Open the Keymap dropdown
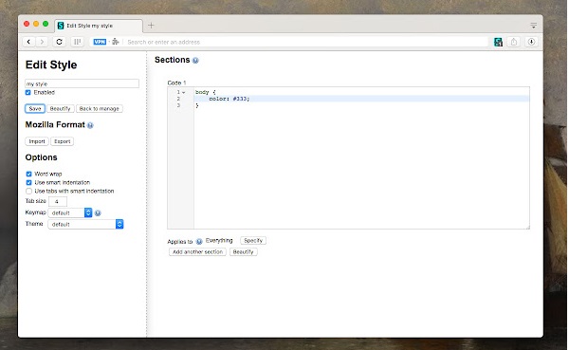This screenshot has height=350, width=569. pyautogui.click(x=70, y=212)
